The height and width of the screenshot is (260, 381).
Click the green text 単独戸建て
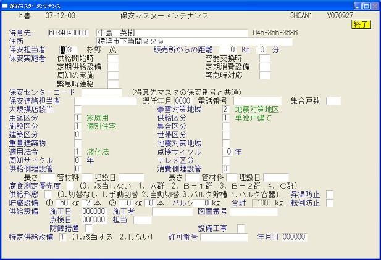pyautogui.click(x=253, y=118)
